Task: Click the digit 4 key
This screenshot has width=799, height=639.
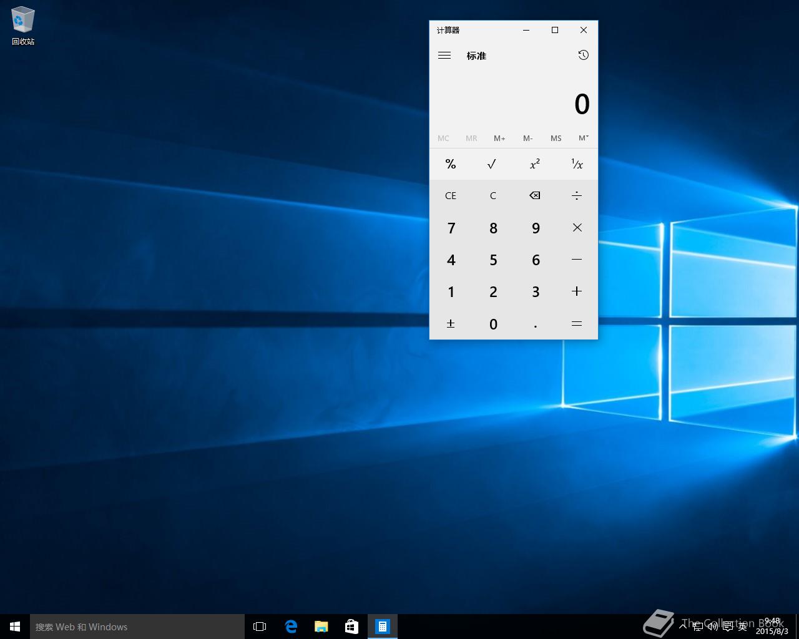Action: [x=451, y=260]
